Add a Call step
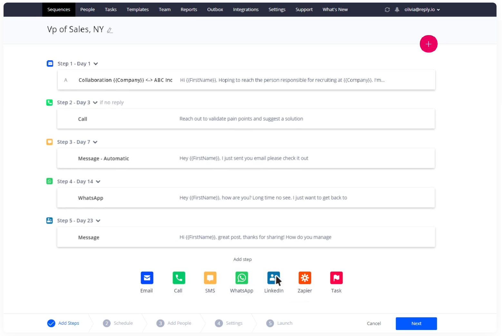The width and height of the screenshot is (502, 336). [x=179, y=278]
